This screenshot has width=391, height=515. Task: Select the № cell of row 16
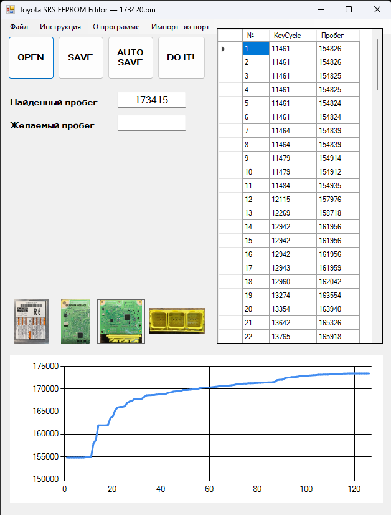256,254
